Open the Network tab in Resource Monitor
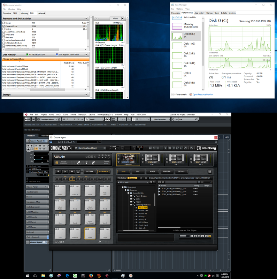The height and width of the screenshot is (279, 277). coord(41,13)
